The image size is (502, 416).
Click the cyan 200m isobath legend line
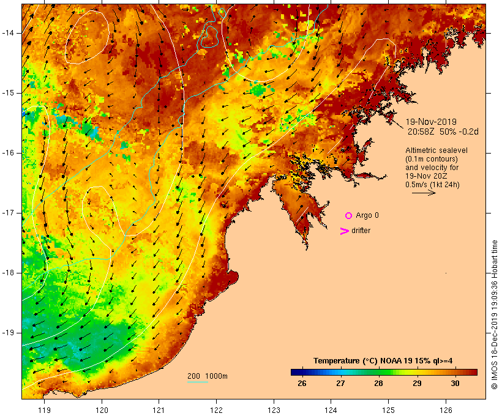coord(198,382)
